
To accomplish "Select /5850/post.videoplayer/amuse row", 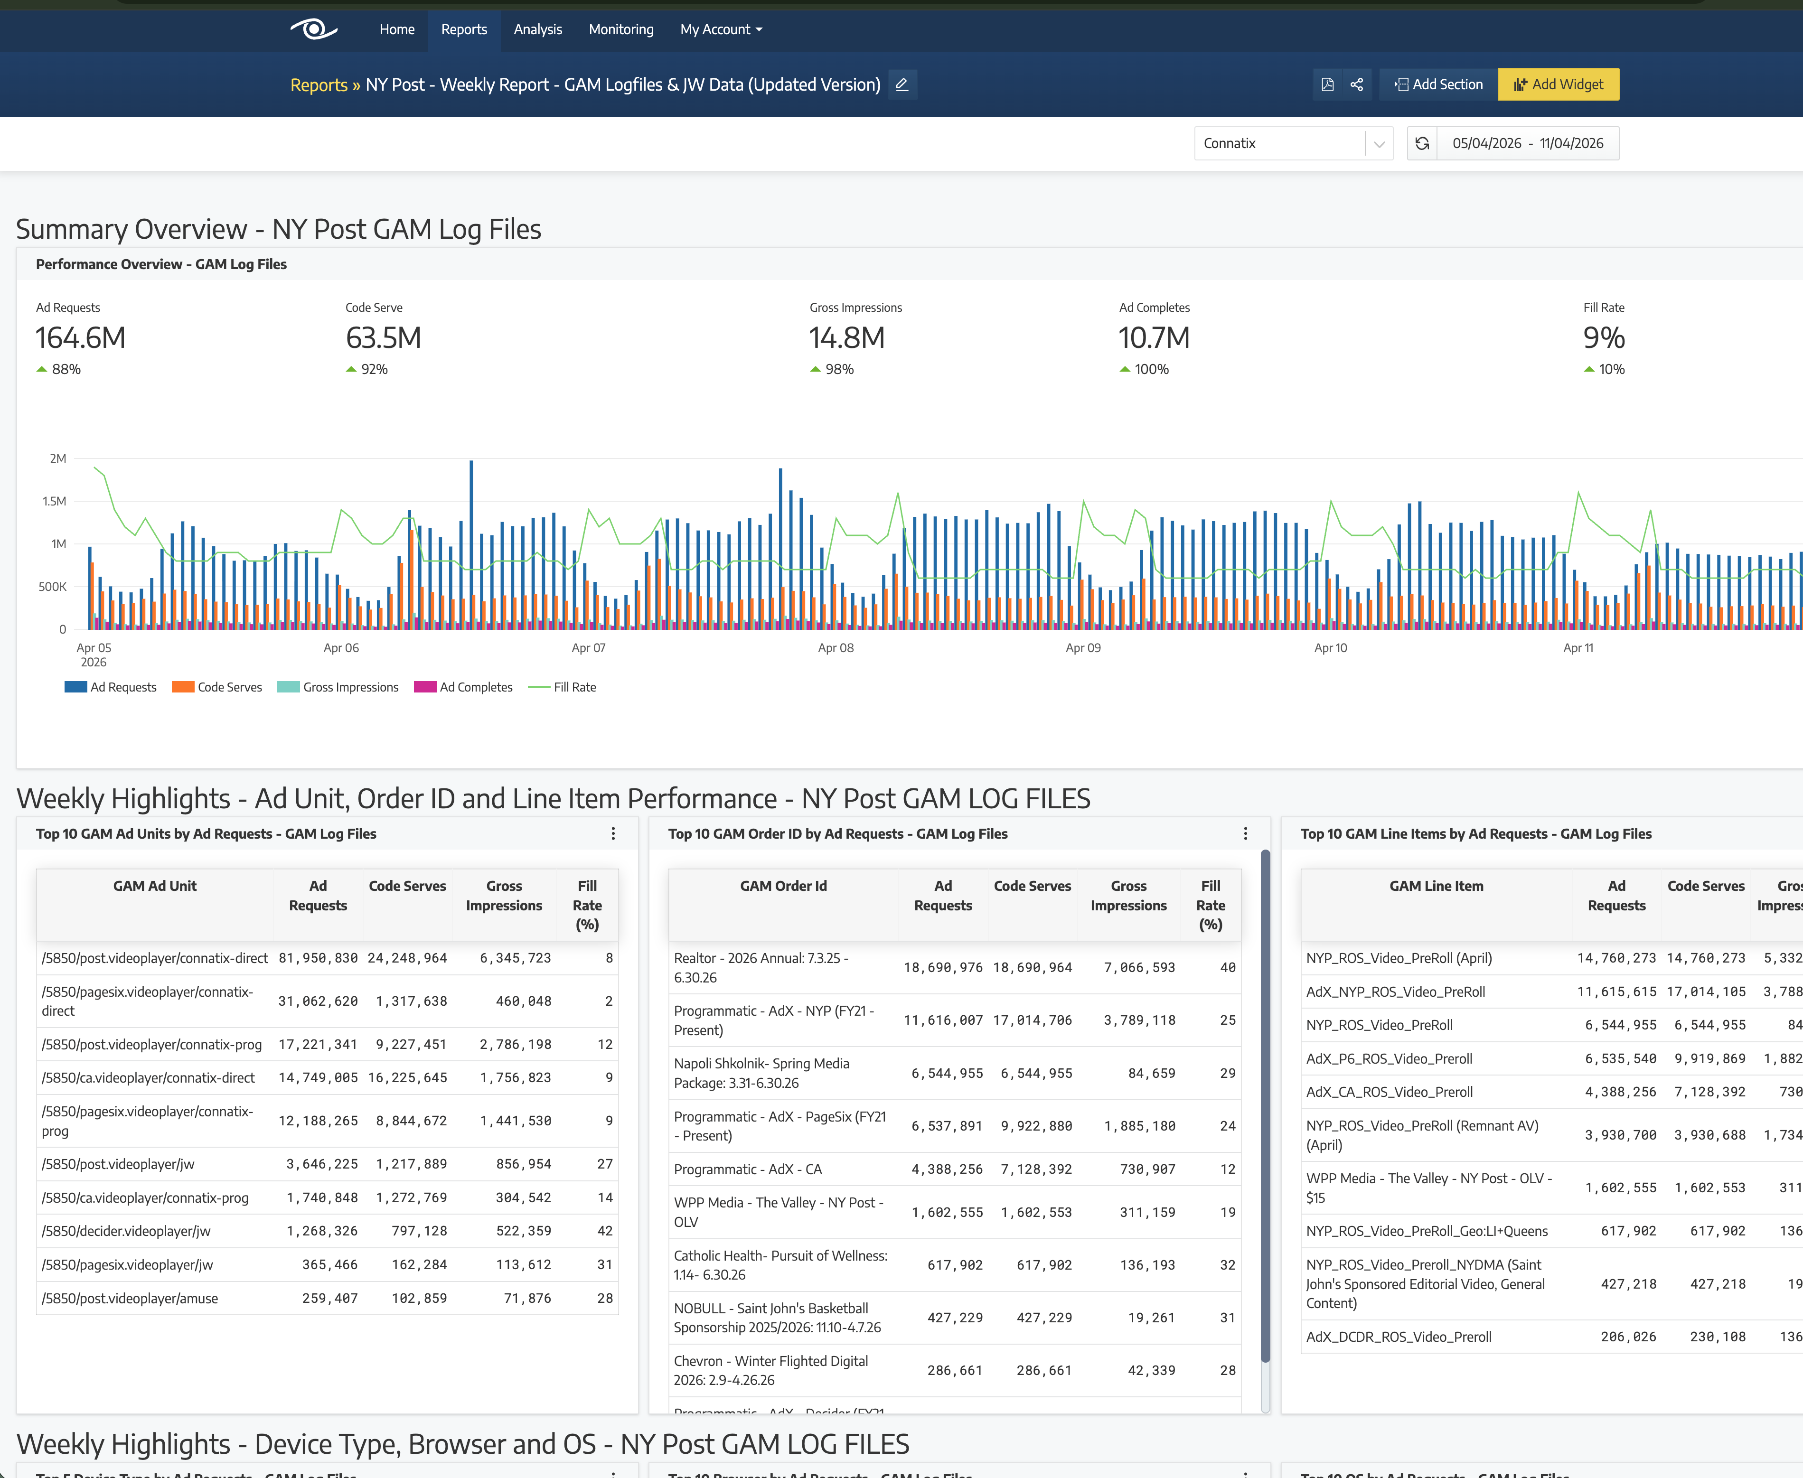I will pyautogui.click(x=327, y=1299).
